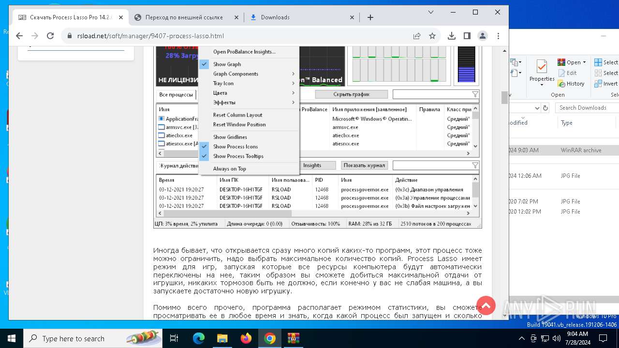View site information icon next to rsload.net URL

point(69,36)
